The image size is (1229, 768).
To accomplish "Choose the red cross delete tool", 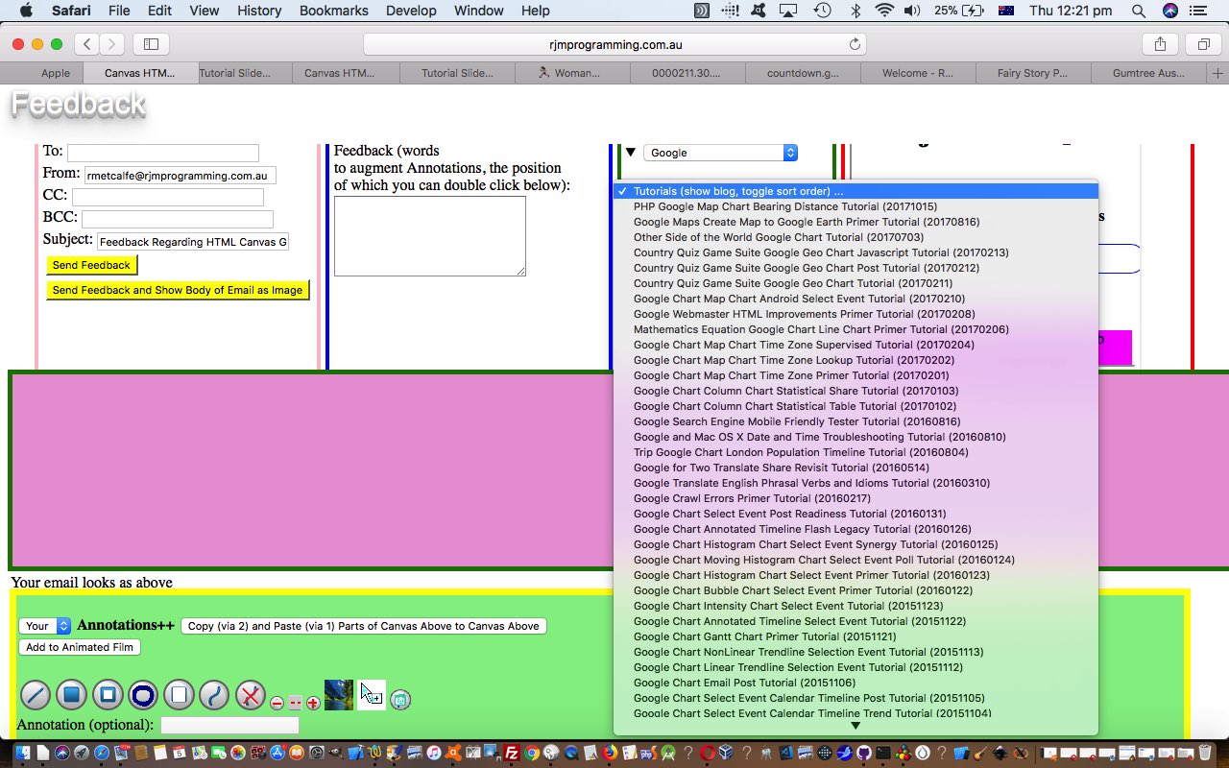I will [250, 694].
